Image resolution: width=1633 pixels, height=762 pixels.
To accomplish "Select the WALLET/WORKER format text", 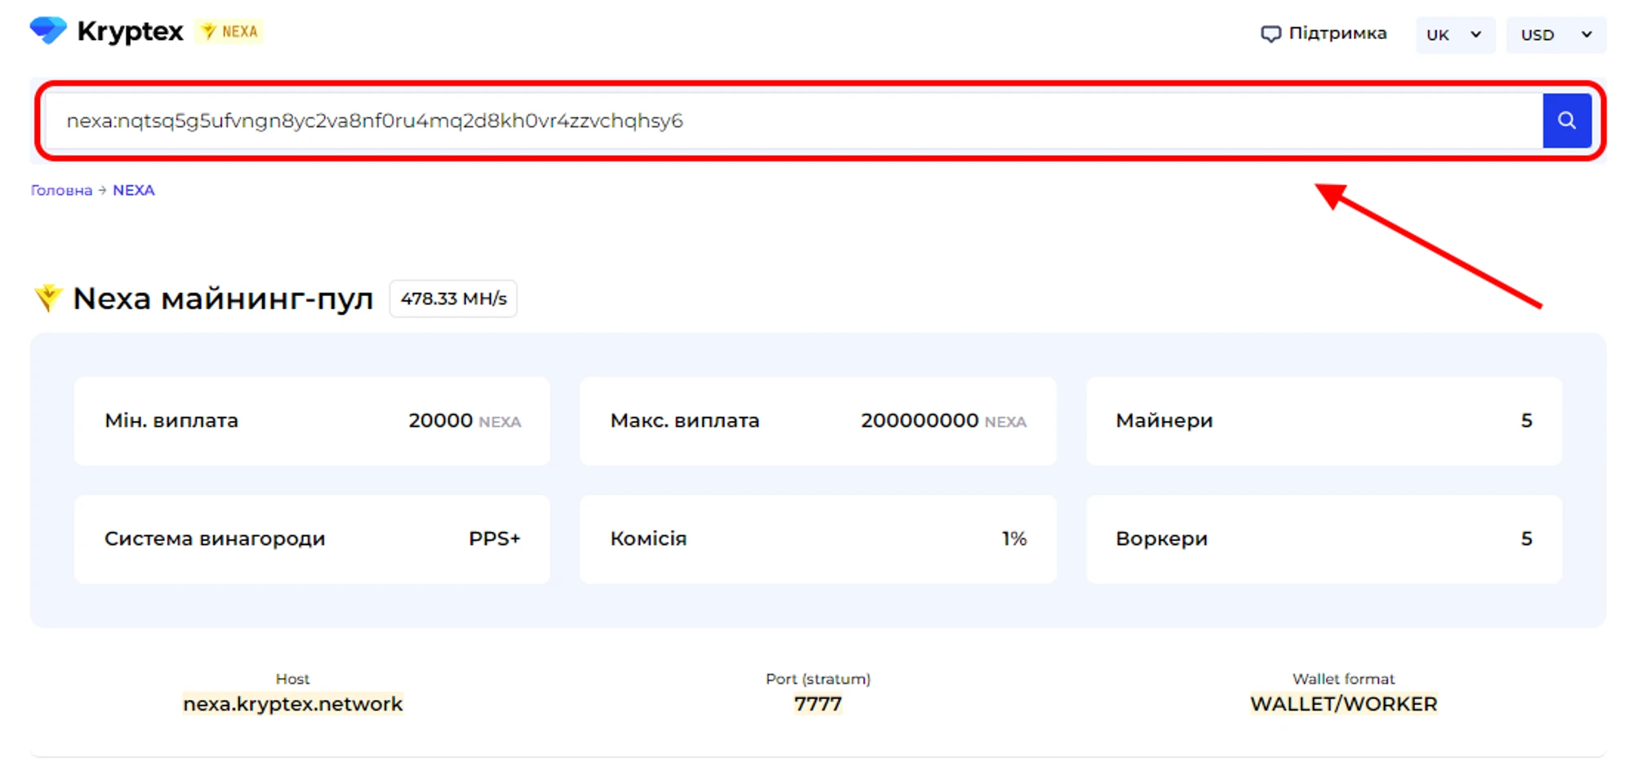I will (1343, 704).
